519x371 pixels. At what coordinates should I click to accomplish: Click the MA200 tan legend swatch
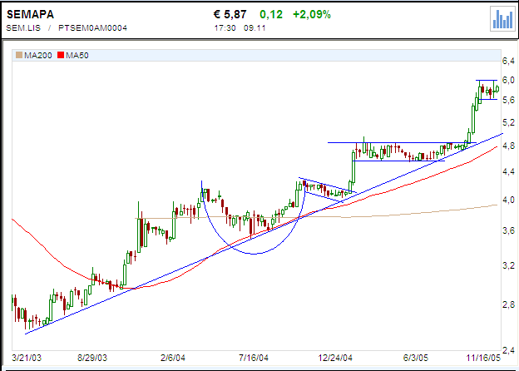click(19, 55)
